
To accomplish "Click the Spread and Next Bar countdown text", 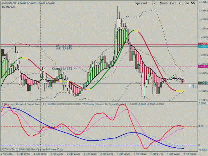I will click(x=165, y=3).
